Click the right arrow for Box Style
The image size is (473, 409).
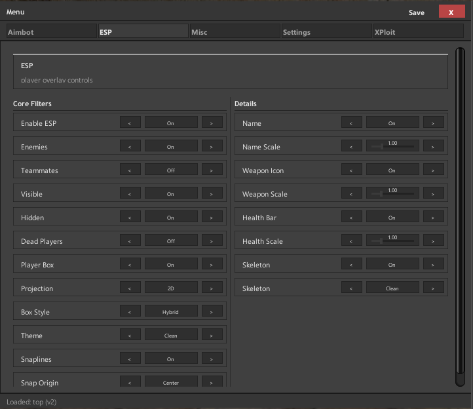coord(212,311)
